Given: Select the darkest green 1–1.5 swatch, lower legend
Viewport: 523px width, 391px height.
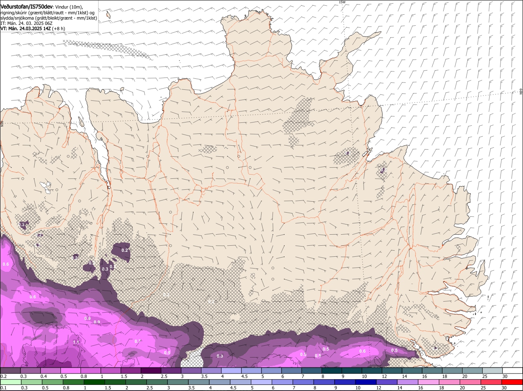Looking at the screenshot, I should (94, 382).
